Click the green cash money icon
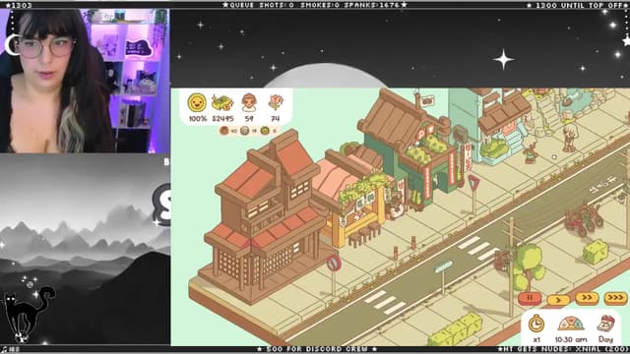 click(x=222, y=103)
